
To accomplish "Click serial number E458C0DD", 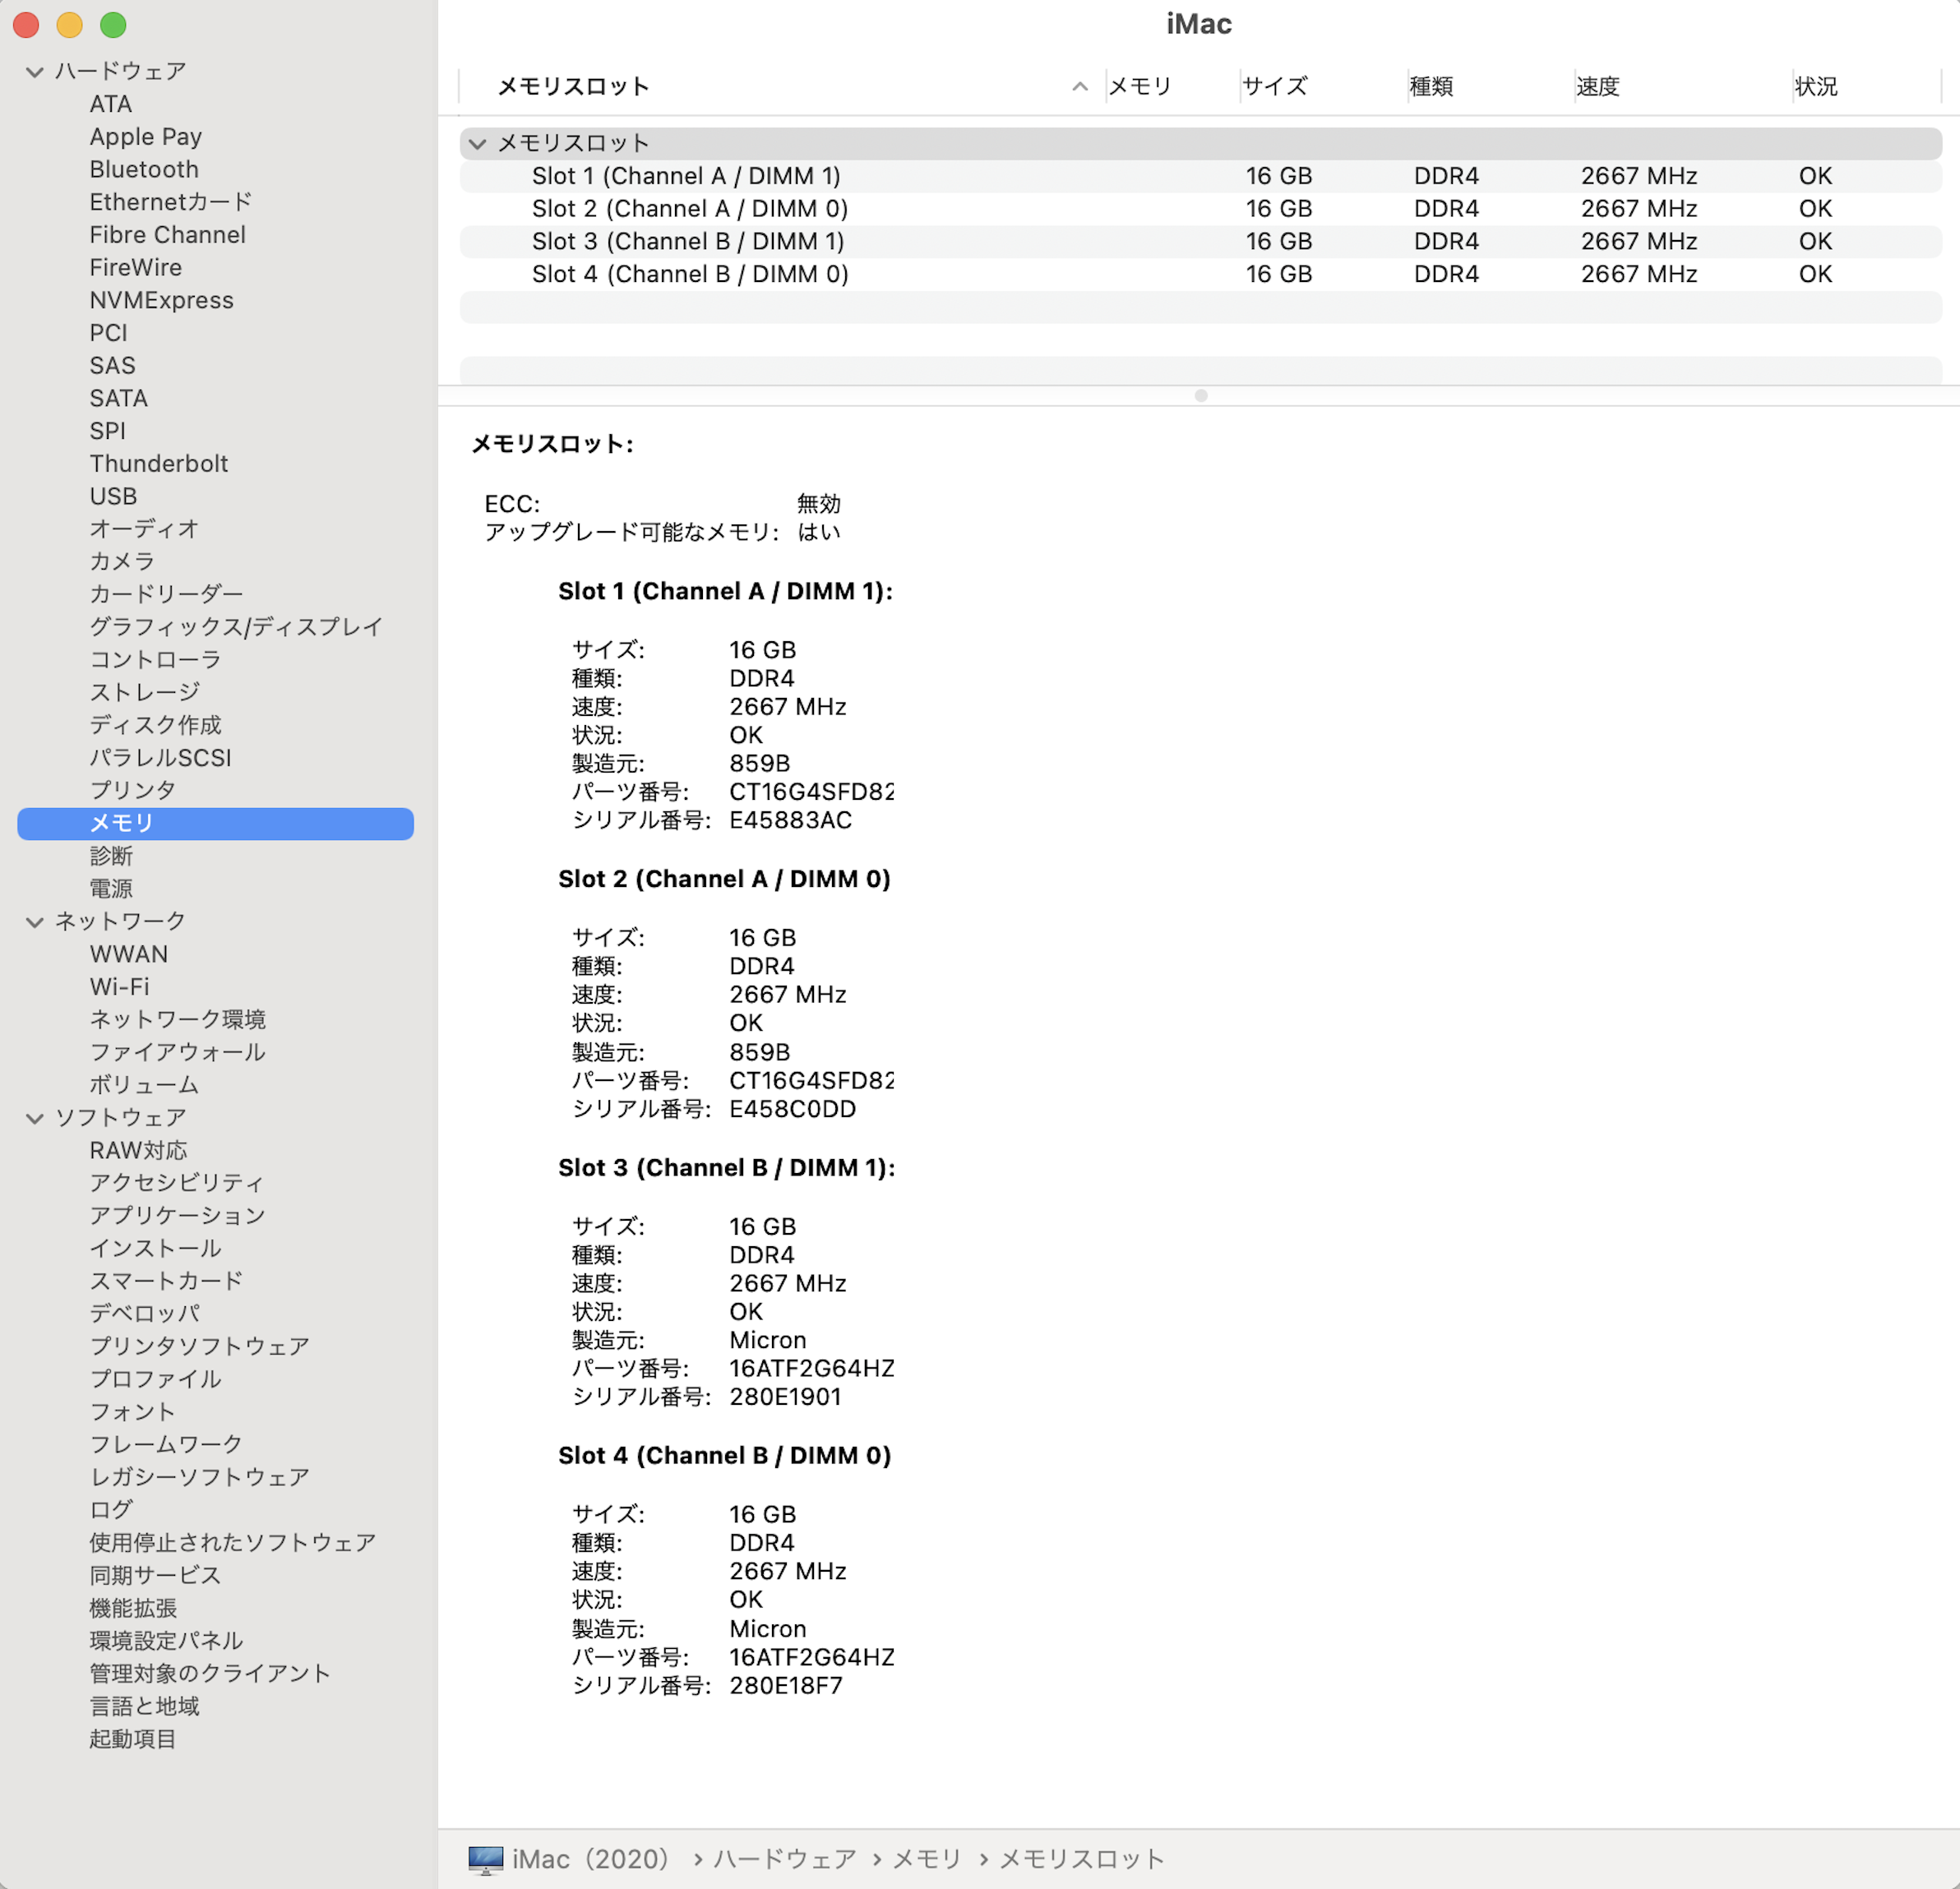I will click(793, 1110).
